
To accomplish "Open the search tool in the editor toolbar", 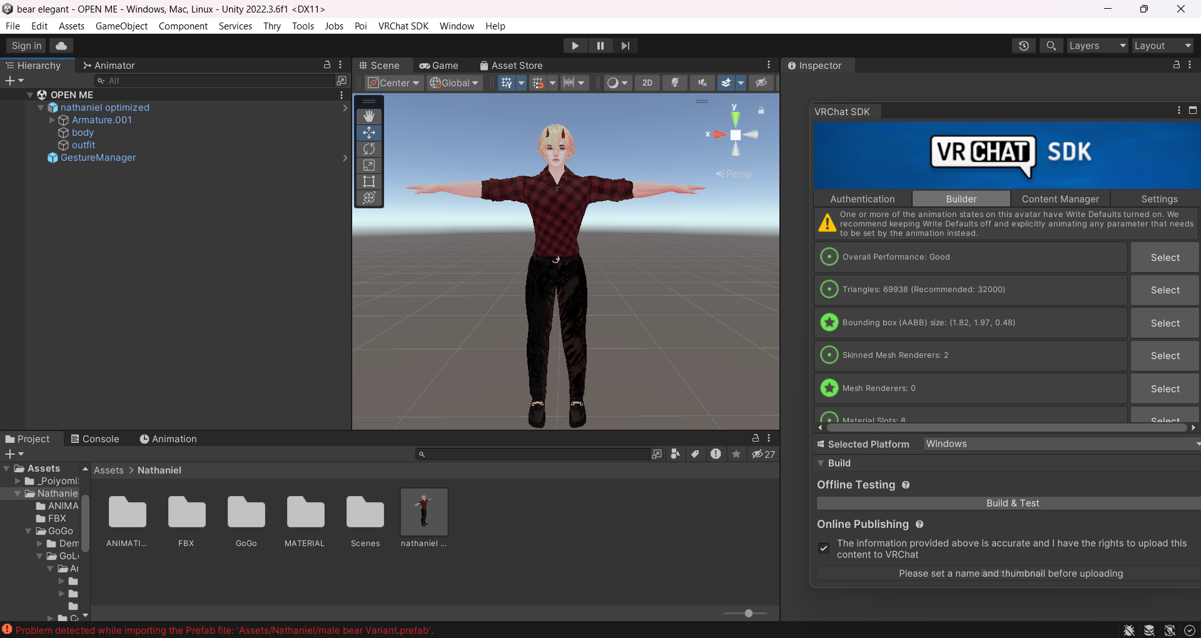I will tap(1051, 46).
